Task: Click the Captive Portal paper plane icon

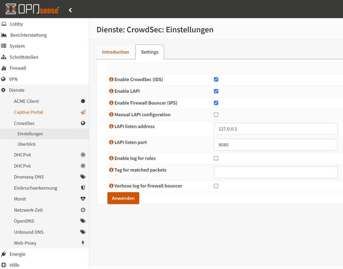Action: click(x=83, y=112)
